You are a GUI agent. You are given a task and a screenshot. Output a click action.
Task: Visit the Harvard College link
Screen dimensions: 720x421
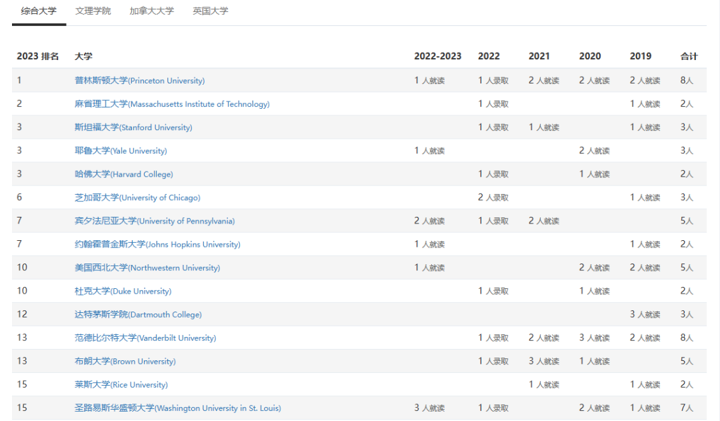tap(123, 174)
